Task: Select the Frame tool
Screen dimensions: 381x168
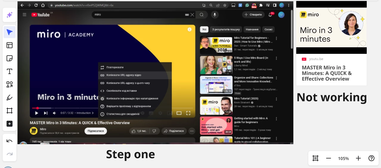Action: click(x=10, y=111)
